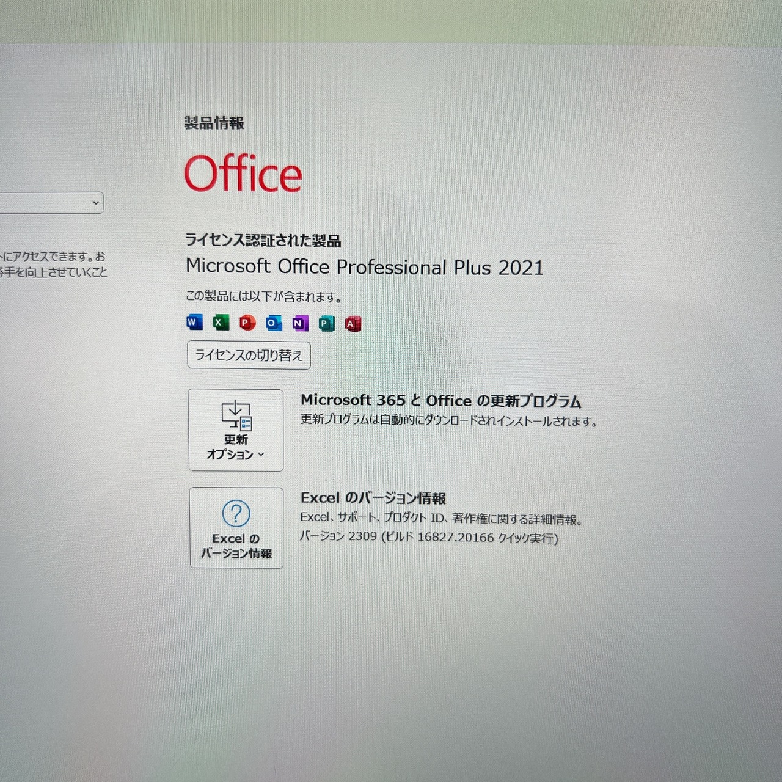Viewport: 782px width, 782px height.
Task: Click the Excel、サポート、プロダクト ID description text
Action: click(x=442, y=519)
